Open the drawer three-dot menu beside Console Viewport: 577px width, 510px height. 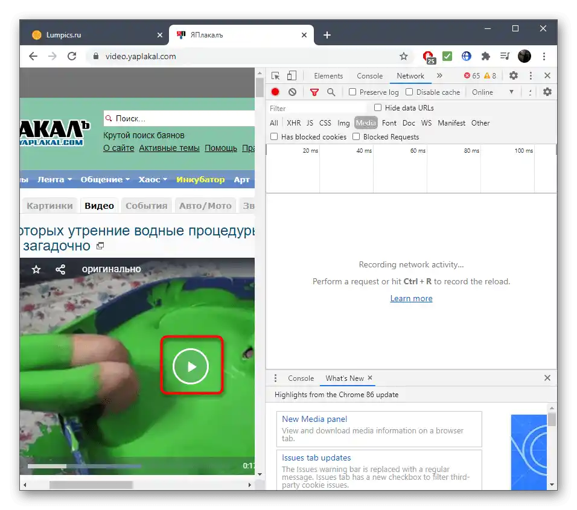click(275, 378)
